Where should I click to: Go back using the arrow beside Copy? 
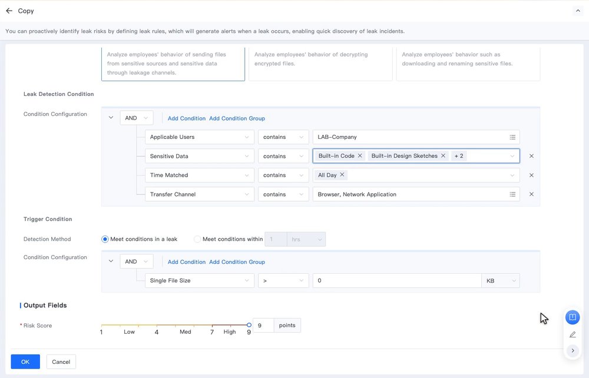coord(9,11)
